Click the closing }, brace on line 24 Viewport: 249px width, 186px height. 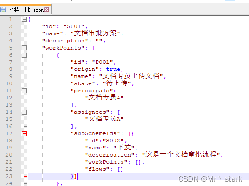click(60, 184)
